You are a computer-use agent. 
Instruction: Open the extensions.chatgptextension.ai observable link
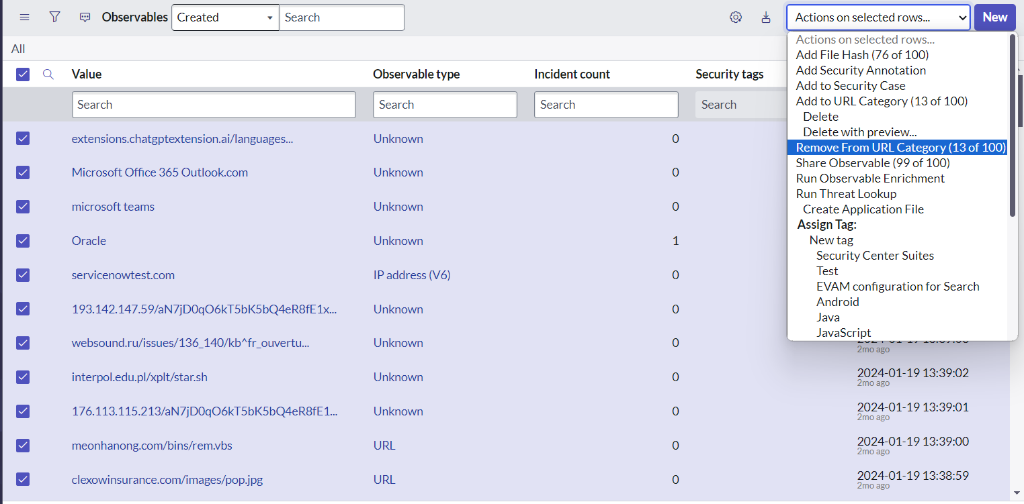click(182, 139)
